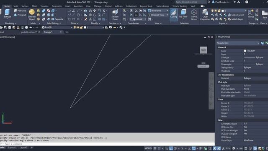Image resolution: width=268 pixels, height=151 pixels.
Task: Expand the Draw panel dropdown
Action: [75, 23]
